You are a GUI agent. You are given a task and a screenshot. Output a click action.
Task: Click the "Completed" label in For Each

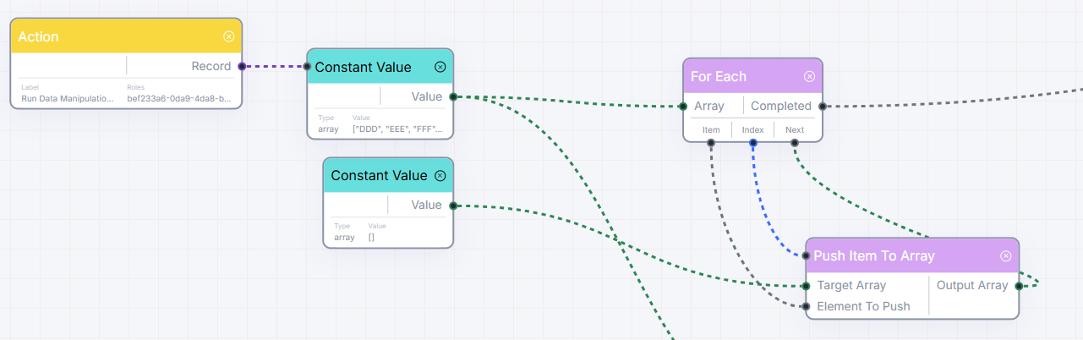tap(781, 107)
